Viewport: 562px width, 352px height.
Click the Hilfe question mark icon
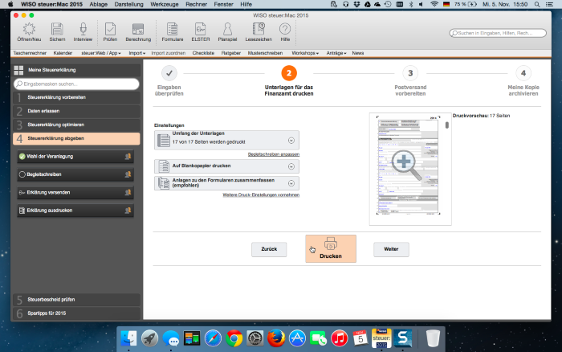click(x=285, y=29)
